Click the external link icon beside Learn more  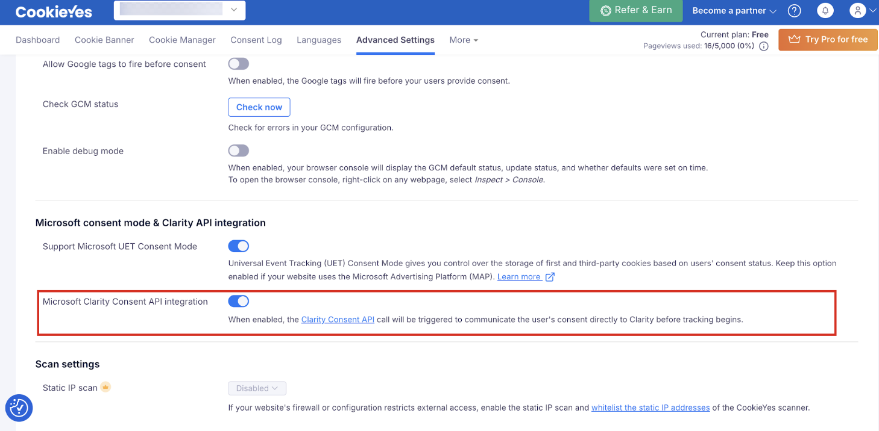point(549,277)
